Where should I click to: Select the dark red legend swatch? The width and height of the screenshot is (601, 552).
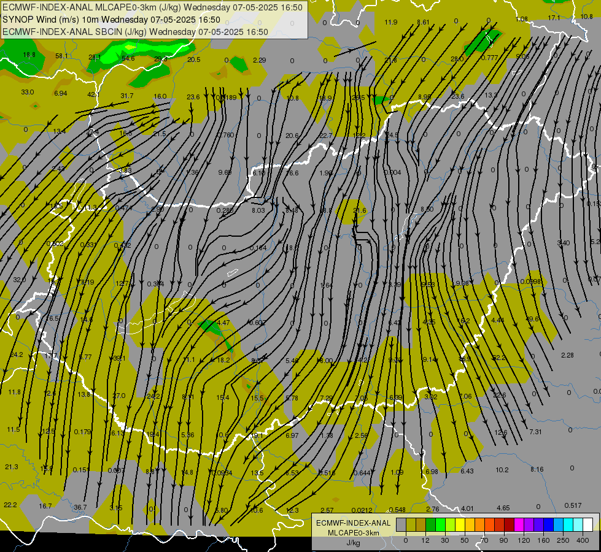tap(509, 525)
